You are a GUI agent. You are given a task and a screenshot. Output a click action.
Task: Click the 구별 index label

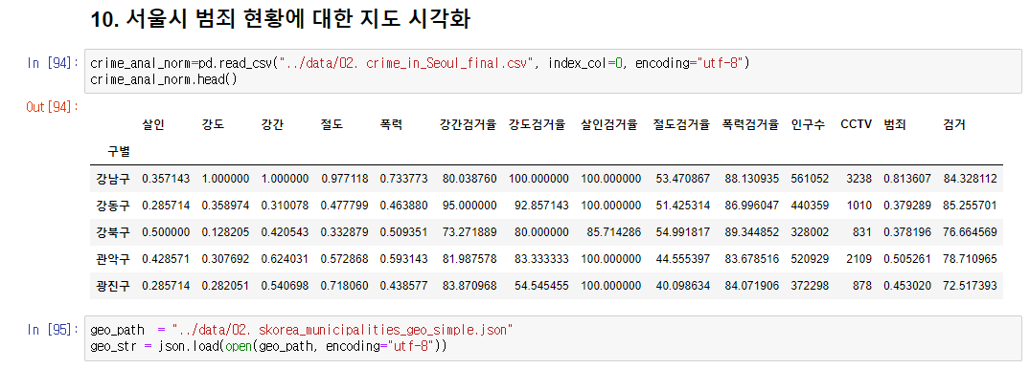point(119,152)
